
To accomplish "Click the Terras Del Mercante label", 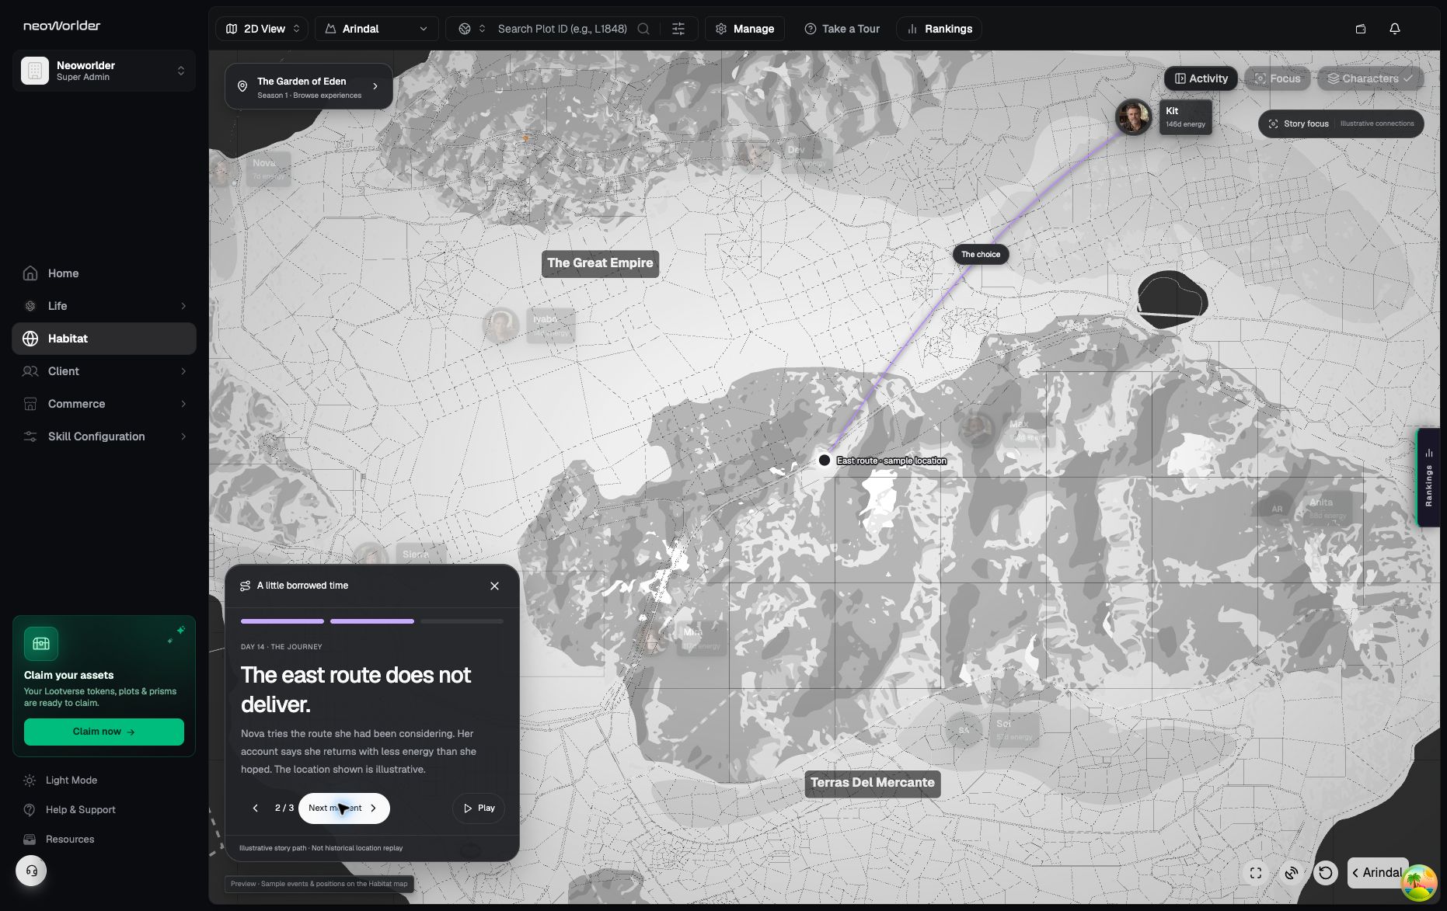I will (x=873, y=783).
